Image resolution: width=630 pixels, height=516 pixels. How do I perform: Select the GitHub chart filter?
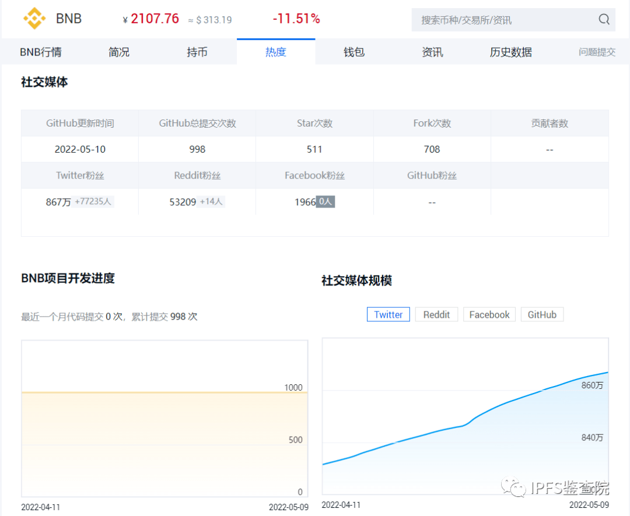tap(542, 315)
